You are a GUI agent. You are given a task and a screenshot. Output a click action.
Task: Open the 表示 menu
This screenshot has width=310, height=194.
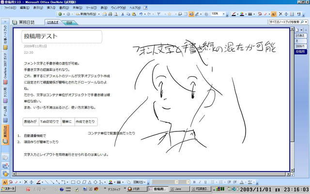coord(38,8)
